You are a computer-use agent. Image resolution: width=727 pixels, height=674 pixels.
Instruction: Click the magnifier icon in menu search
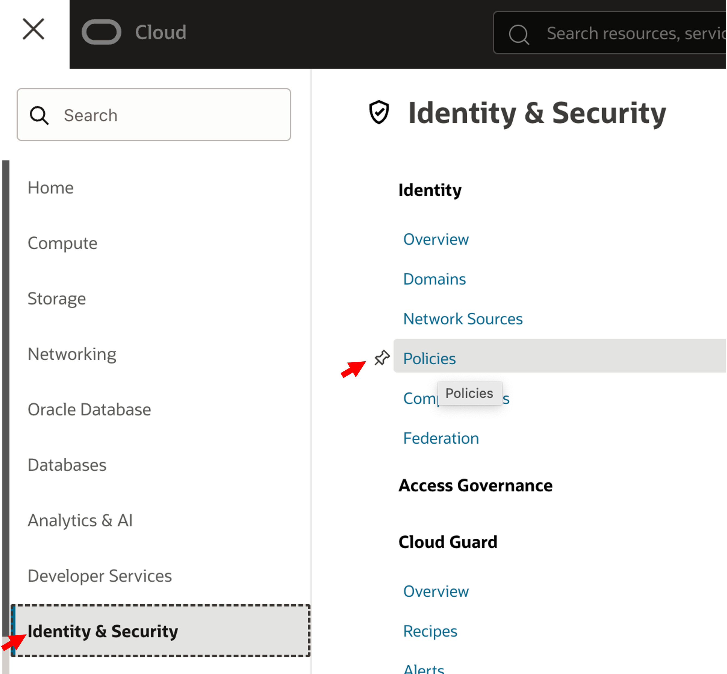(39, 115)
